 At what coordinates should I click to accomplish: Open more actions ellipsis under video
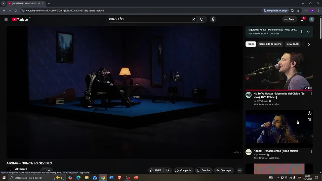(x=240, y=170)
